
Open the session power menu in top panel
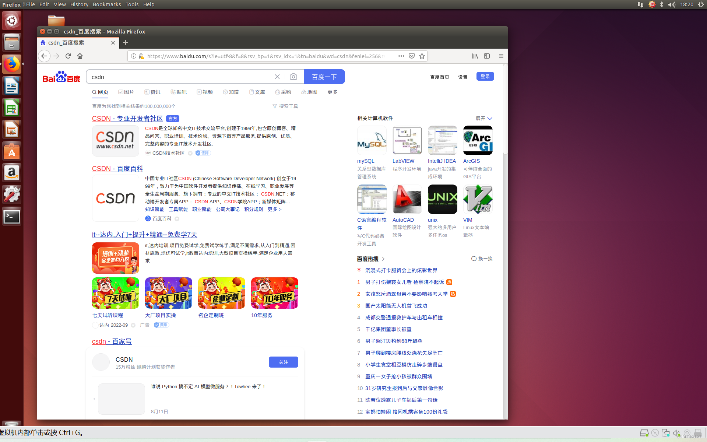(701, 4)
